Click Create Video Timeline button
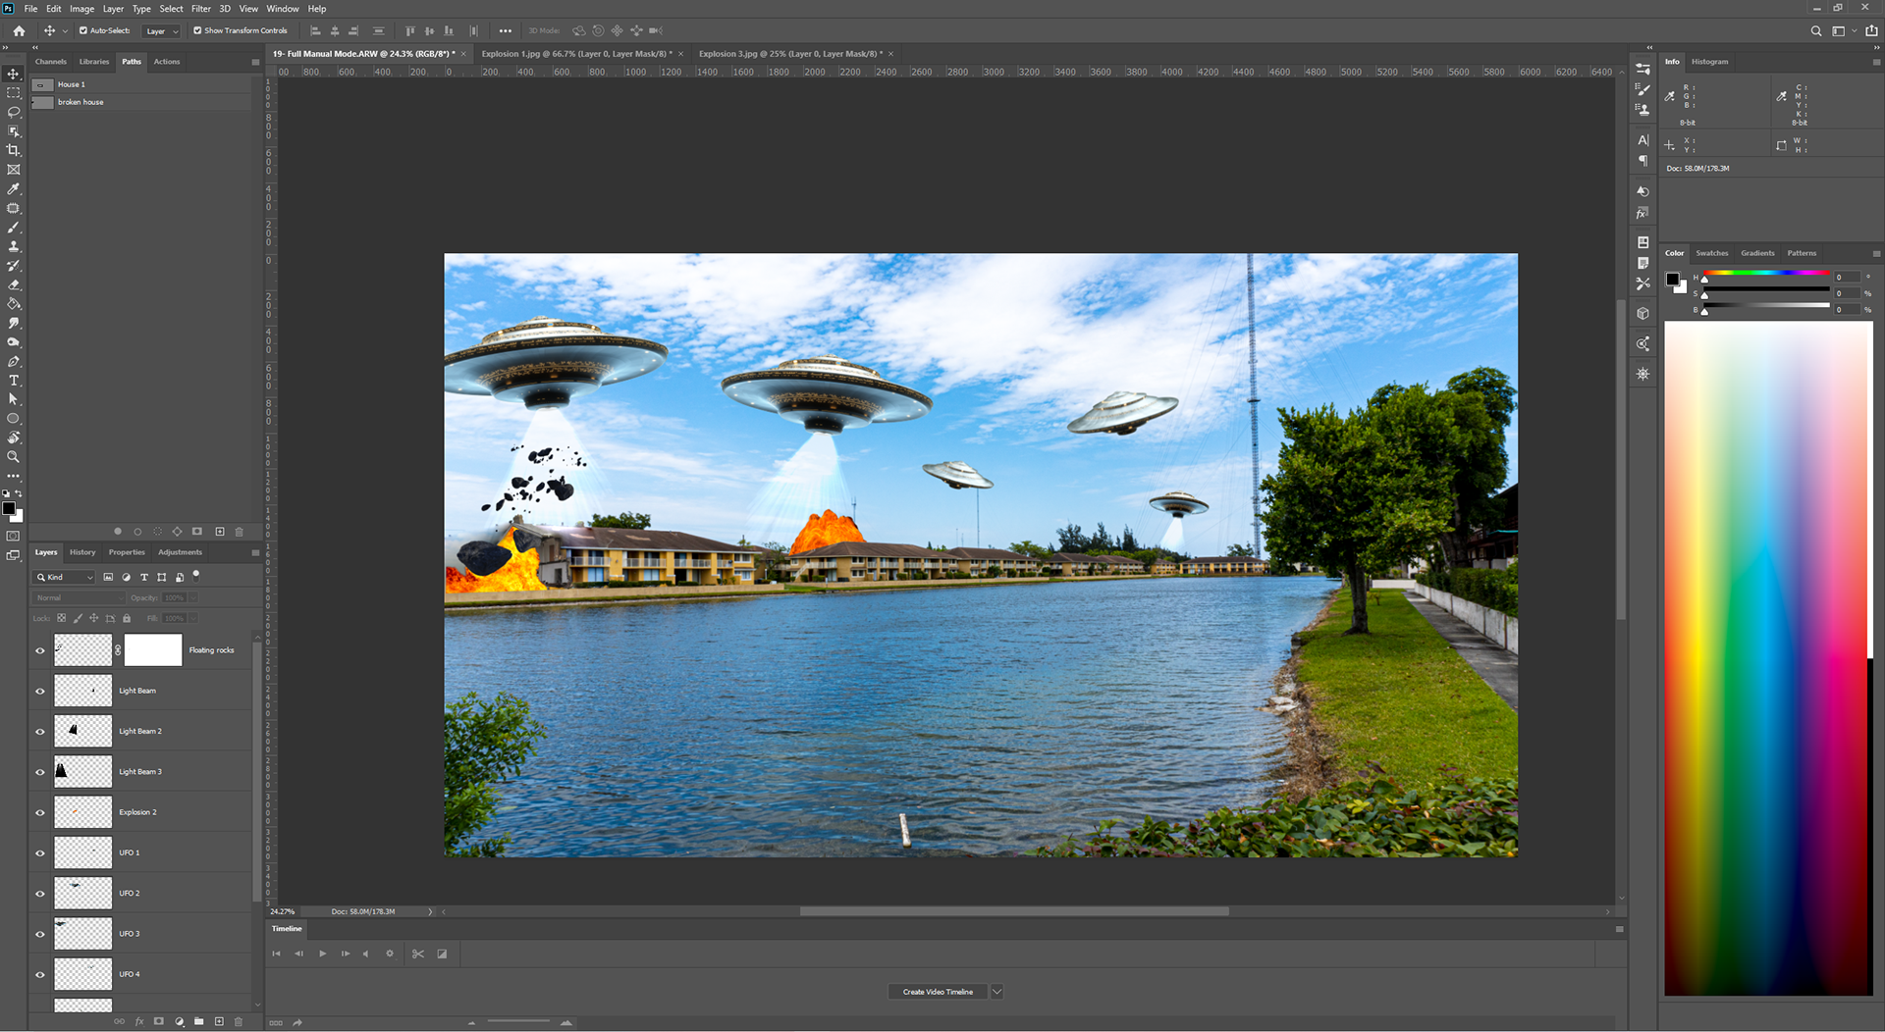 [938, 992]
